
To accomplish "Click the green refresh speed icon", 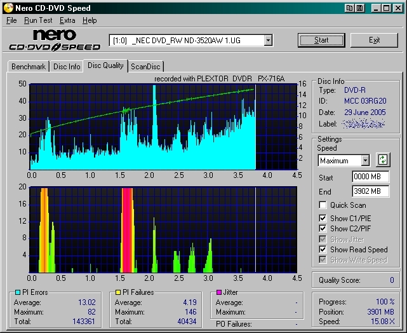I will [x=383, y=160].
